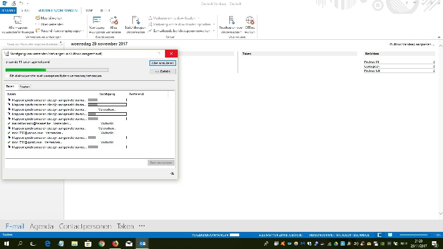Screen dimensions: 443x249
Task: Select the VERZENDEN/ONTVANGEN ribbon tab
Action: 58,11
